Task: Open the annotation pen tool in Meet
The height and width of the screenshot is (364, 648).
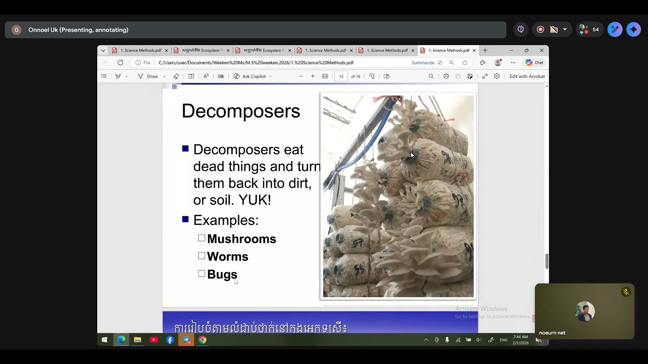Action: coord(615,30)
